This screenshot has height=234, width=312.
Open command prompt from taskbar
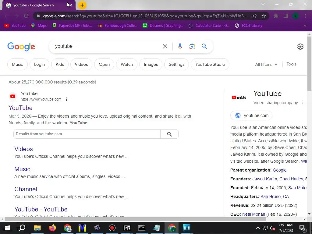[x=142, y=228]
